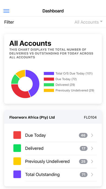Open the Floorworx Africa (Pty) Ltd account header
Screen dimensions: 106x189
pos(53,117)
